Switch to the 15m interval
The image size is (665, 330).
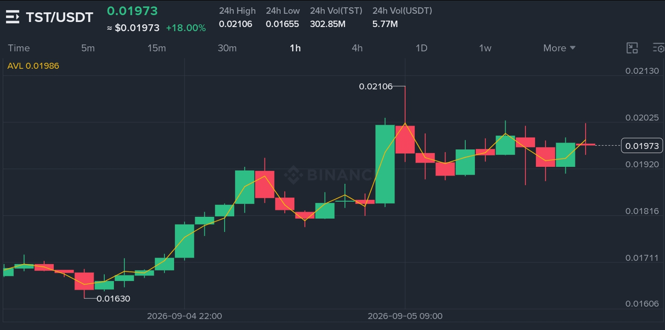tap(157, 48)
